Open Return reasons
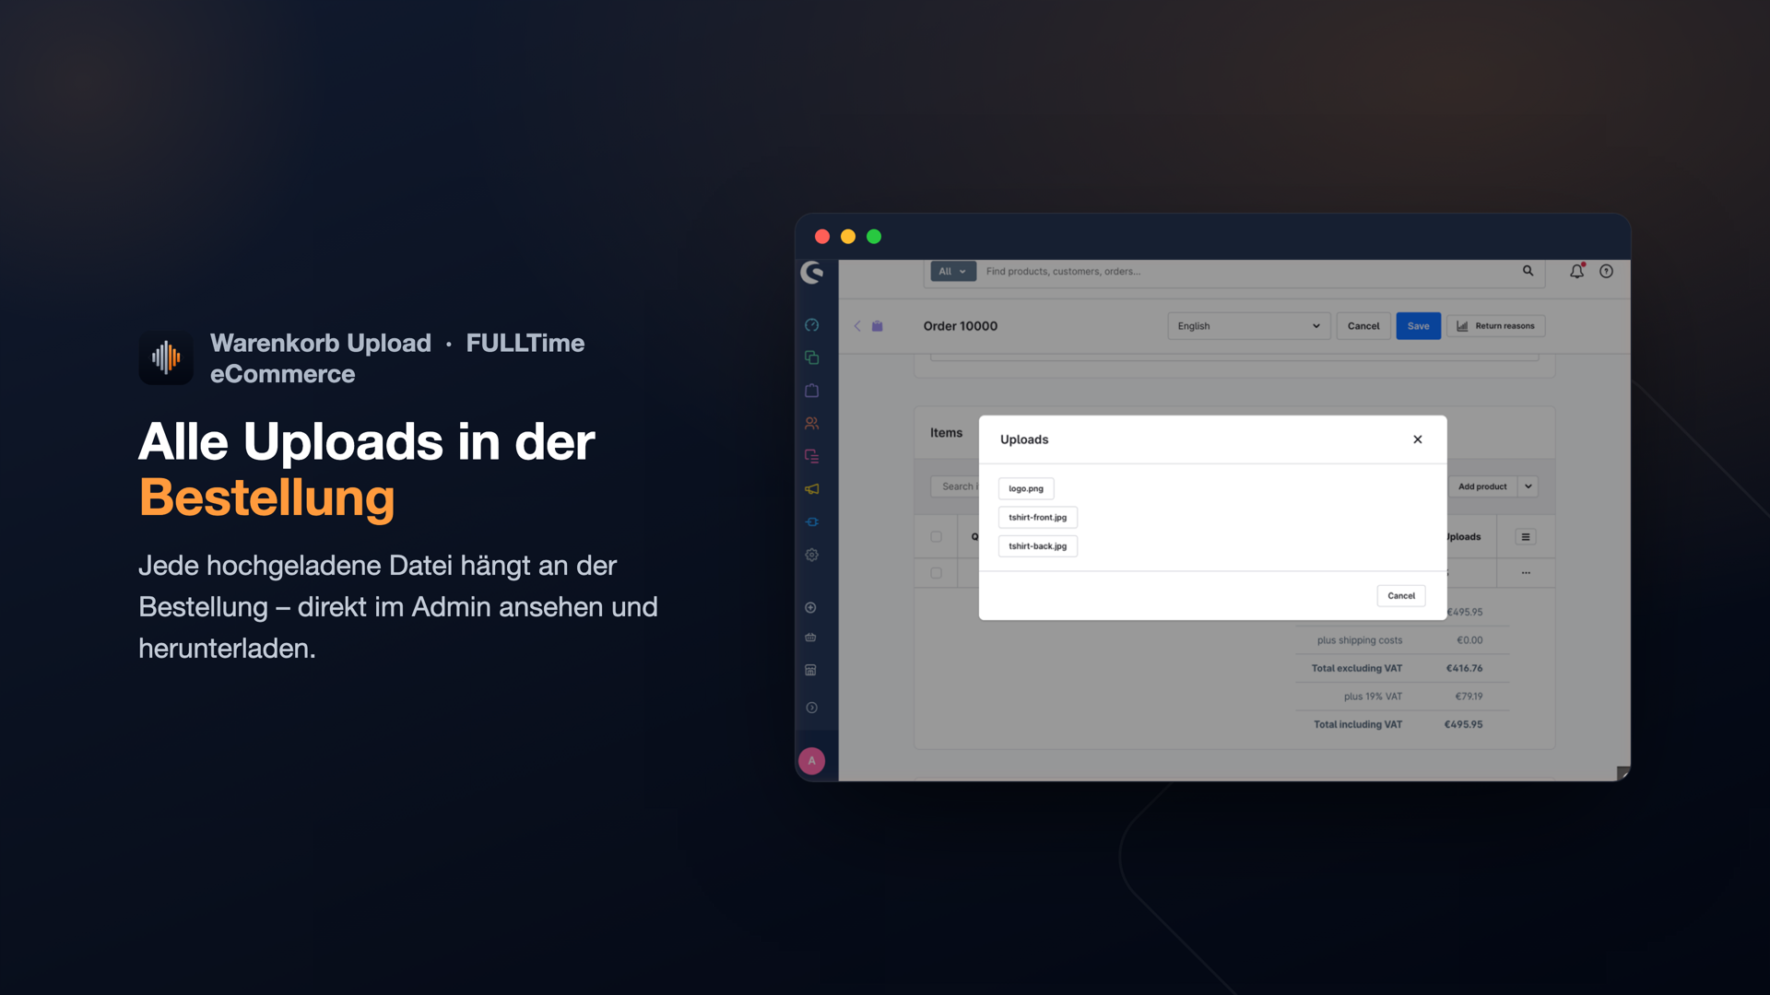The height and width of the screenshot is (995, 1770). tap(1495, 326)
